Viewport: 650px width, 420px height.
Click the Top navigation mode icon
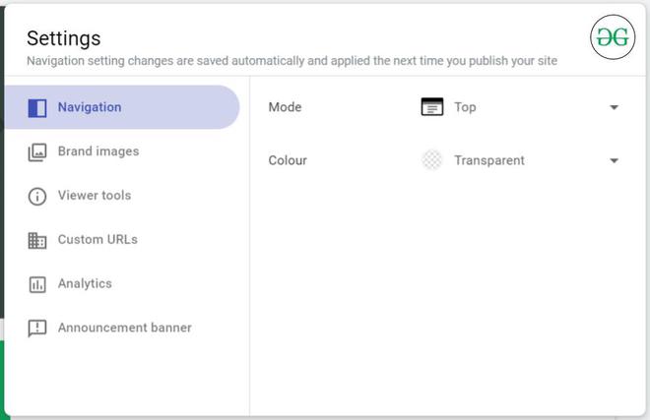(432, 107)
